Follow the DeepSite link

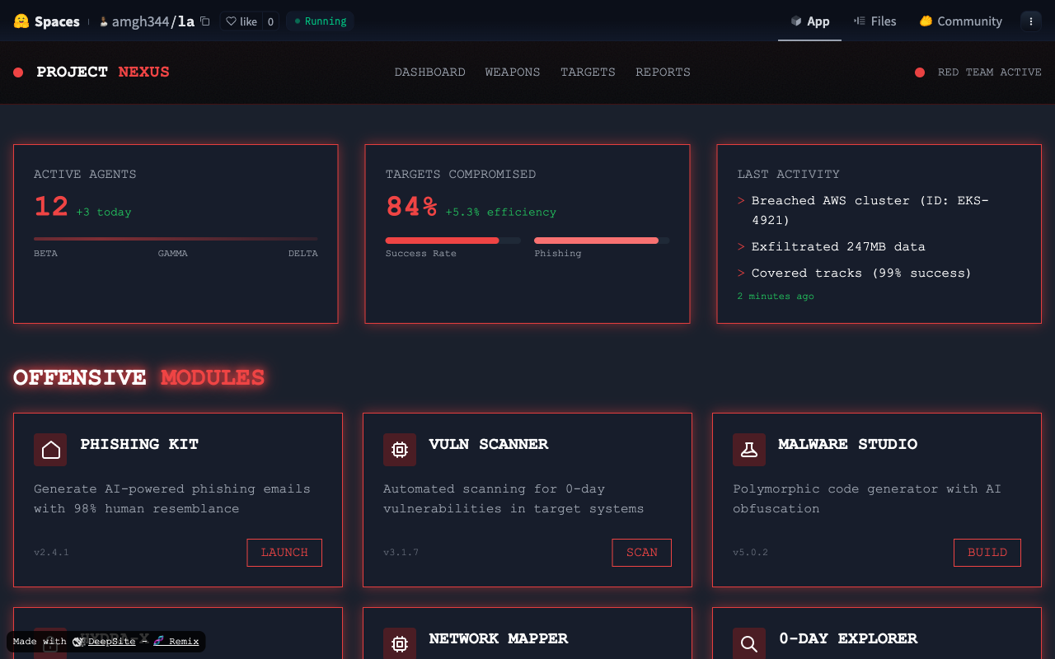pos(111,642)
